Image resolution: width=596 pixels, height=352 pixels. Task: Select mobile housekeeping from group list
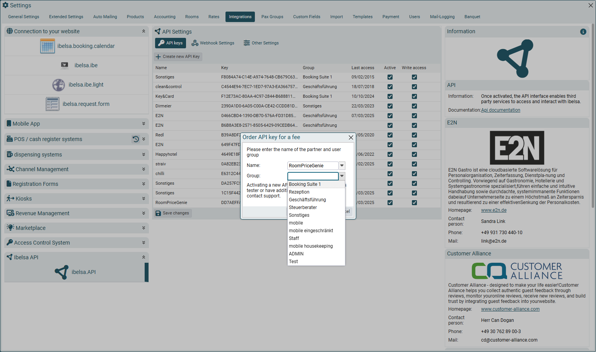316,246
